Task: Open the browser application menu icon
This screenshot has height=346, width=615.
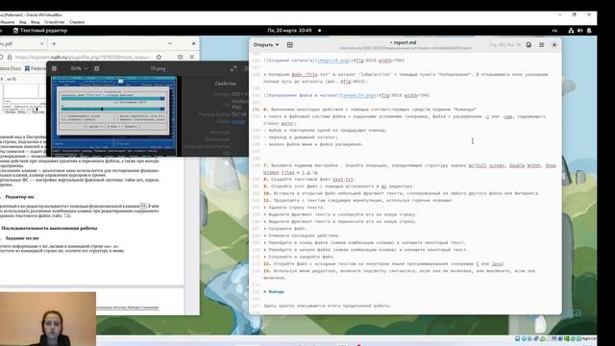Action: coord(192,57)
